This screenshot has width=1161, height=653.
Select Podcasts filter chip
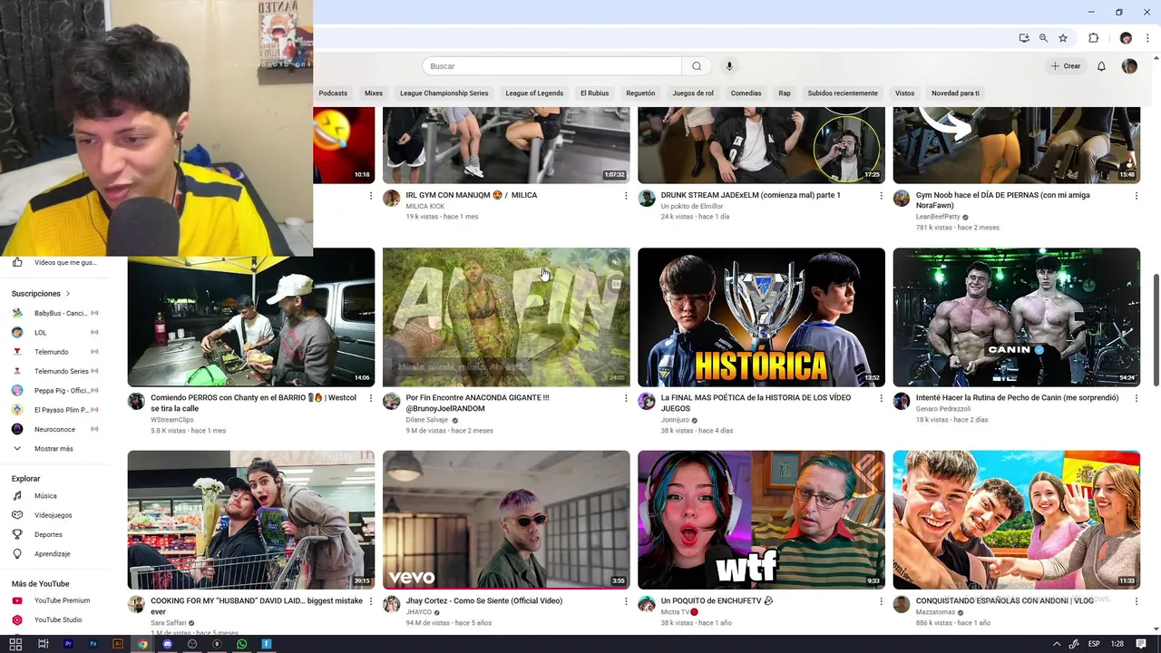coord(333,93)
